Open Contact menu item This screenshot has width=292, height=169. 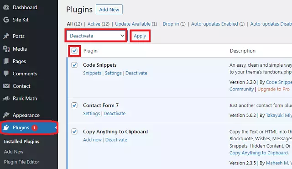coord(21,86)
